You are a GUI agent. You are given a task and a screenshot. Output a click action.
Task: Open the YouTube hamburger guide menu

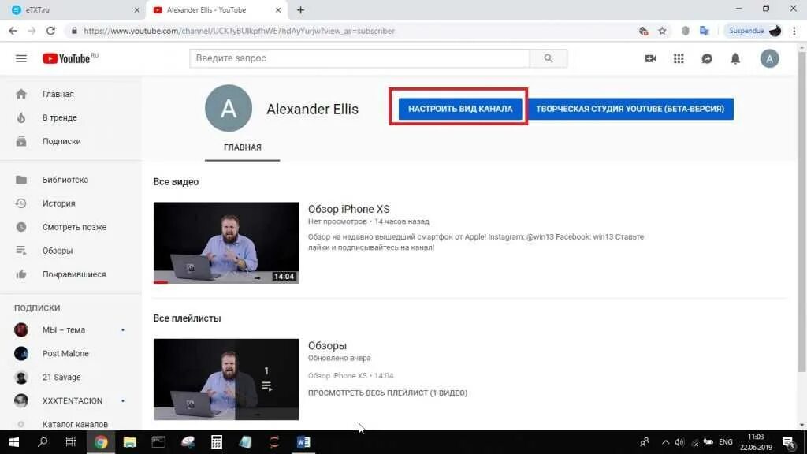pos(21,58)
